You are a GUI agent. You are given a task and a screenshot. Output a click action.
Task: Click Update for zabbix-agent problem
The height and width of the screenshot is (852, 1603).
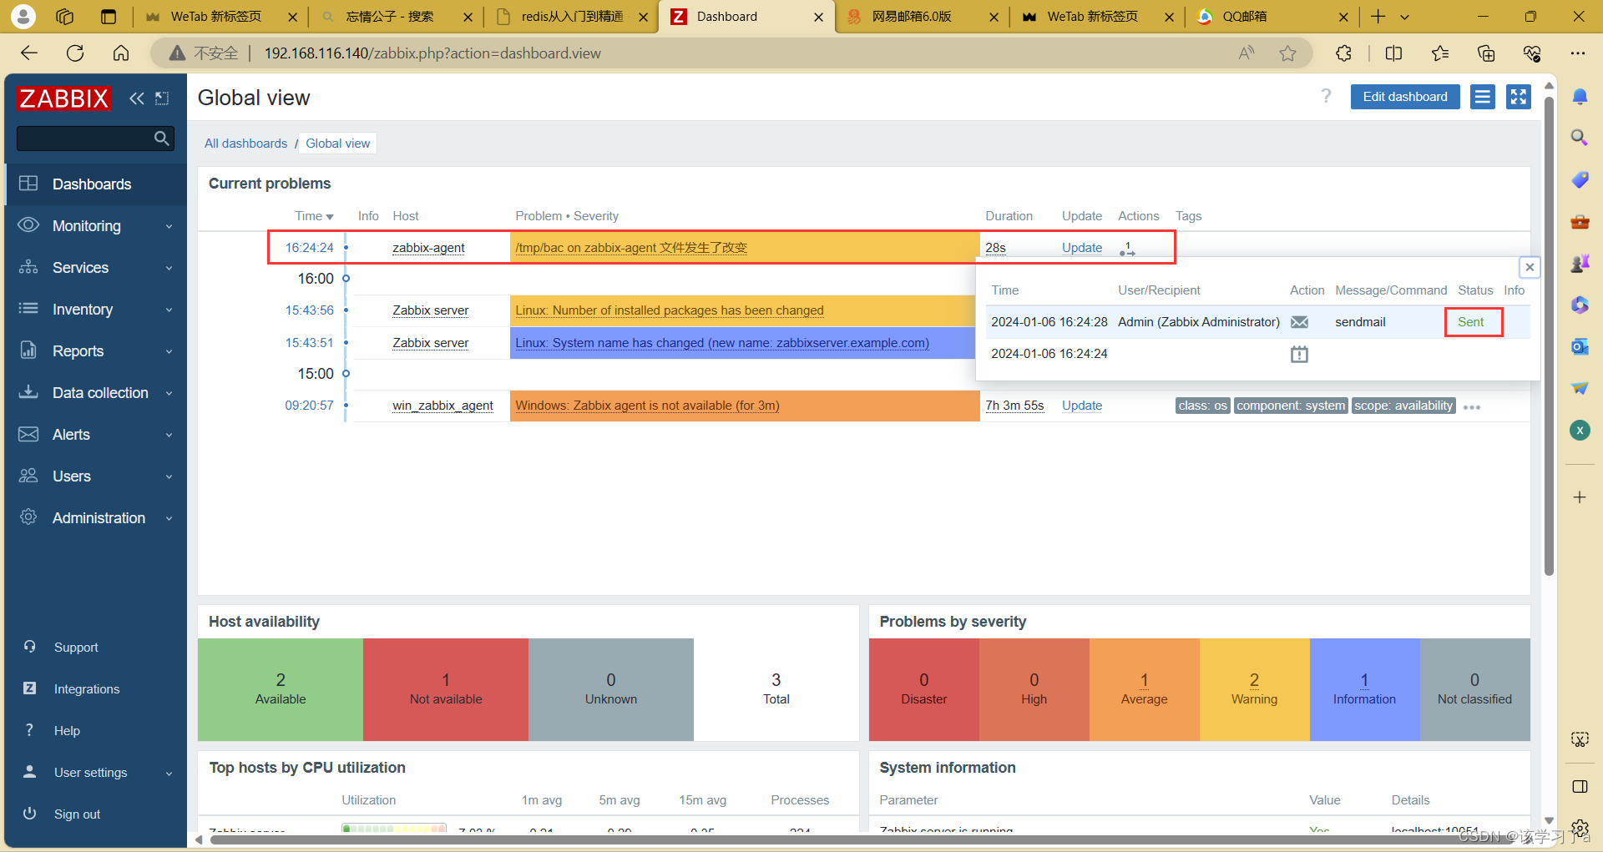point(1082,248)
